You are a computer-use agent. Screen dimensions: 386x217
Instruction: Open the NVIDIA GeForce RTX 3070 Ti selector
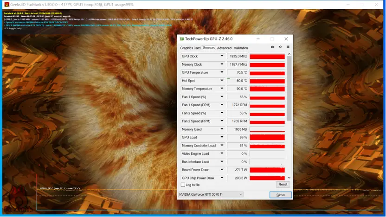coord(211,194)
